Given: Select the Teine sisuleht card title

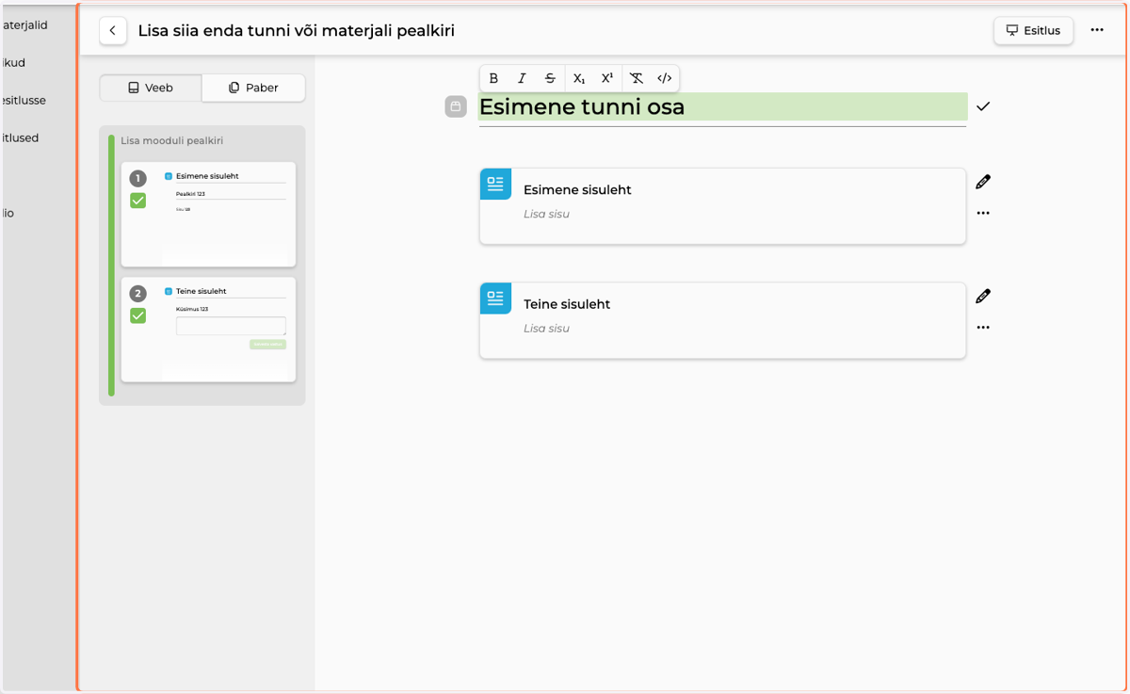Looking at the screenshot, I should pos(567,305).
